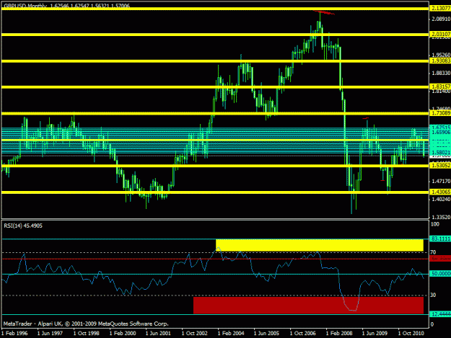Select the 1.53052 yellow price label
Viewport: 451px width, 338px height.
(440, 166)
